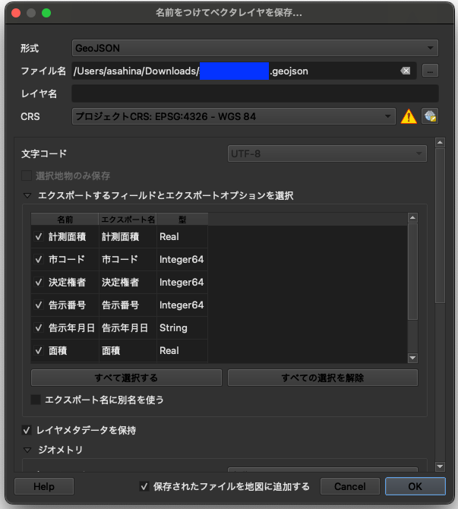Toggle レイヤメタデータを保持 checkbox

27,431
